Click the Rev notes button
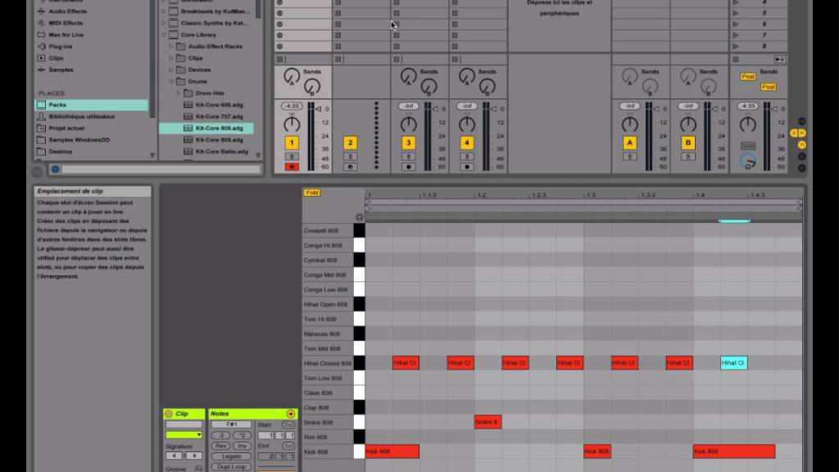 click(221, 446)
